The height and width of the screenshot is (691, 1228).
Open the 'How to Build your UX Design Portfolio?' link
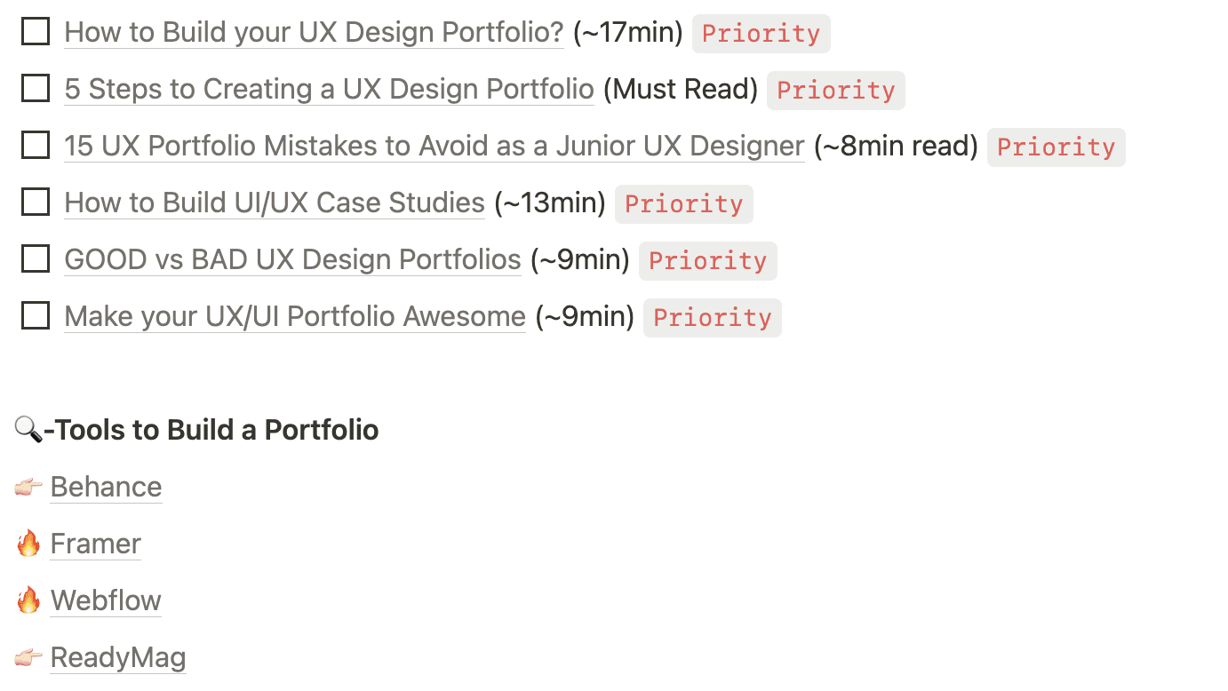[x=313, y=31]
